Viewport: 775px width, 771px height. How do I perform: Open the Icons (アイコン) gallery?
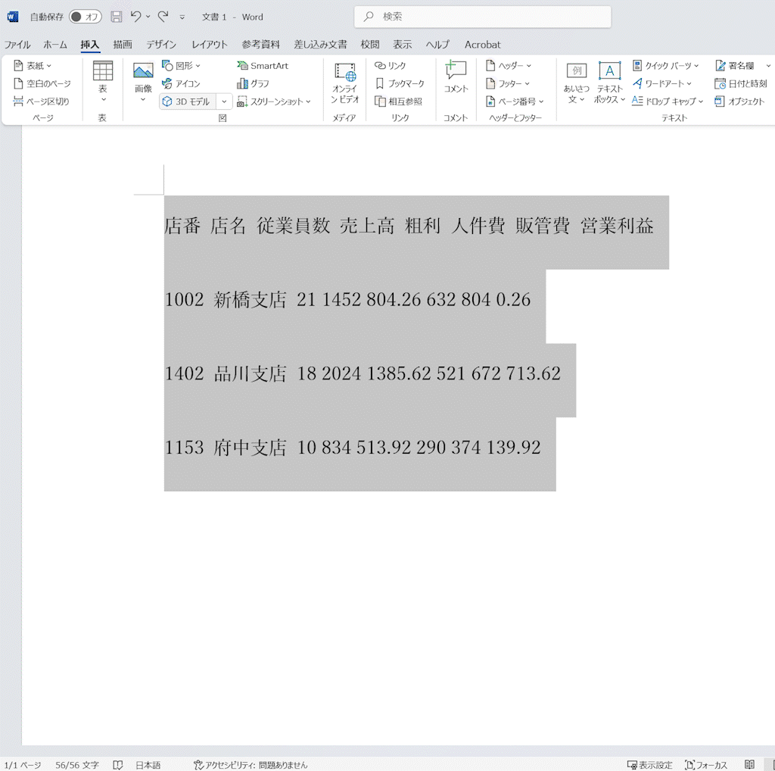click(181, 83)
